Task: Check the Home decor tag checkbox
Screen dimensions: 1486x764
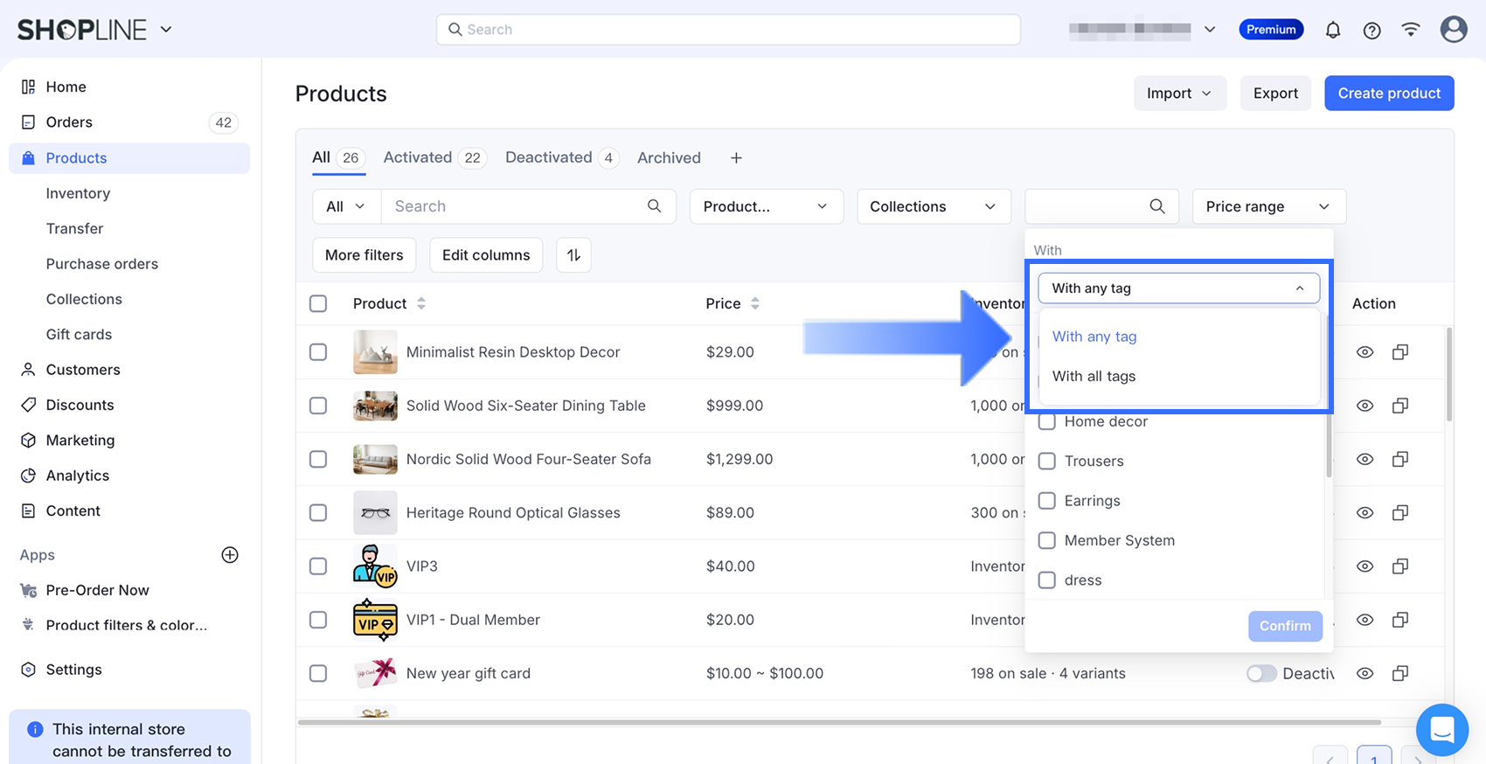Action: (1046, 422)
